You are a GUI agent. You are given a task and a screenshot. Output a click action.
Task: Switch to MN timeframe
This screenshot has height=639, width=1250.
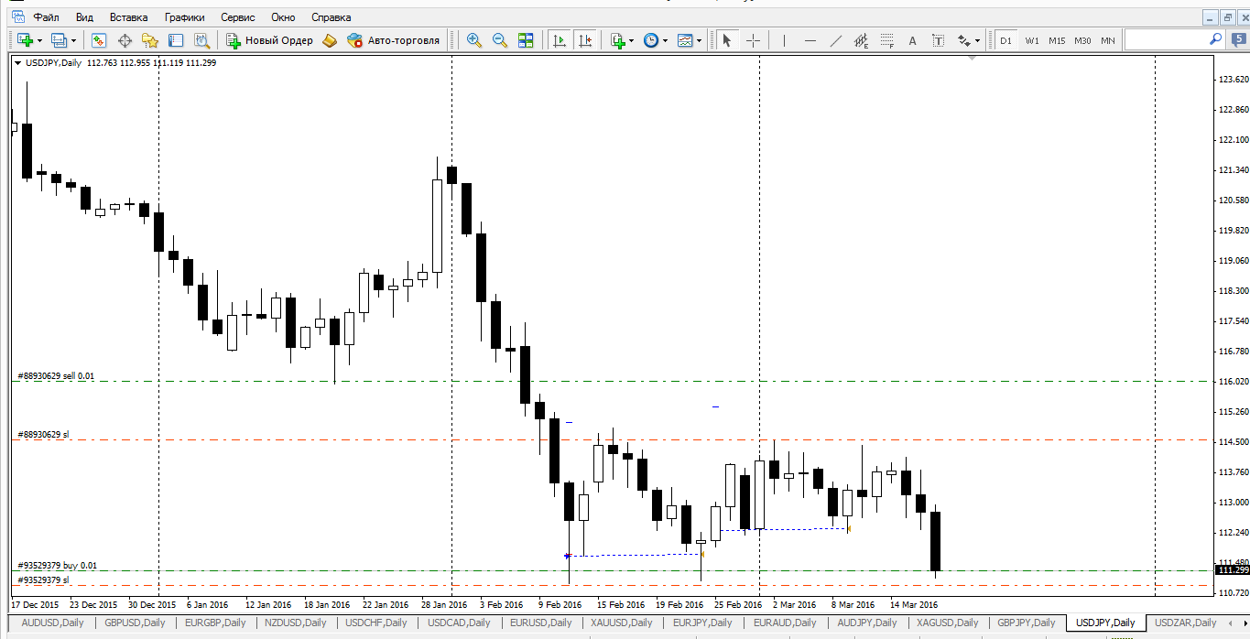point(1108,40)
